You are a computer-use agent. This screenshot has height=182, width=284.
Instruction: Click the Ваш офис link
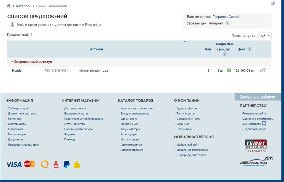tap(93, 25)
